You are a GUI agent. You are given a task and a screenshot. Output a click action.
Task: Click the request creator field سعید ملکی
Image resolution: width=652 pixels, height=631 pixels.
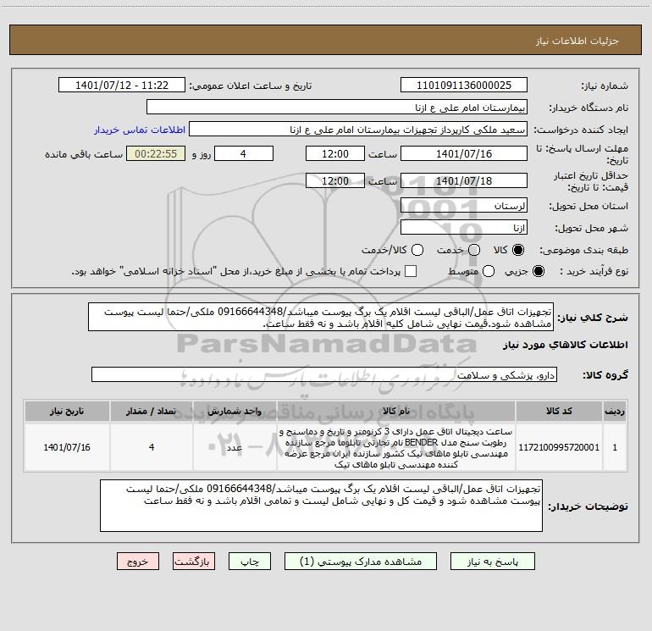point(358,130)
